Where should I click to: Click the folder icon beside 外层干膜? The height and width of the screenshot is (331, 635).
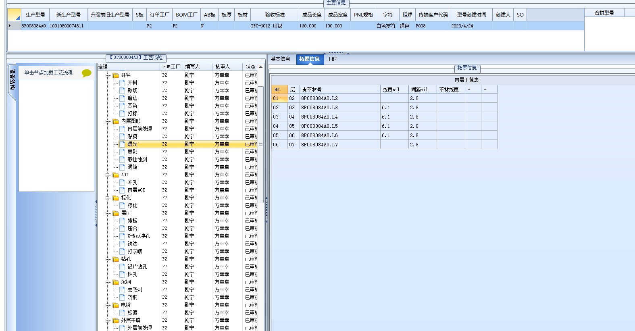pyautogui.click(x=116, y=321)
